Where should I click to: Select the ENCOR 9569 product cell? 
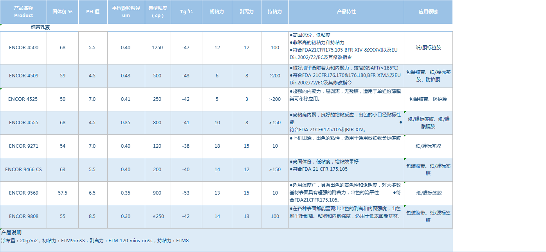point(23,193)
